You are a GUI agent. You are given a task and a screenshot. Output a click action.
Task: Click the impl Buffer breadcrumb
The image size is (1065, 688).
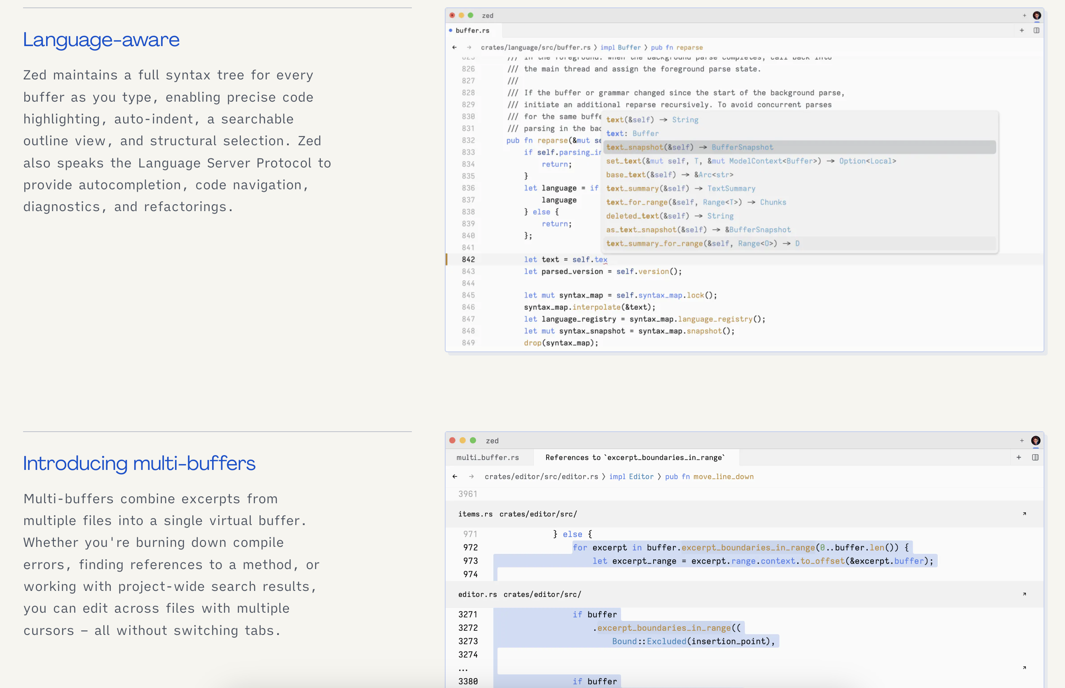tap(621, 47)
